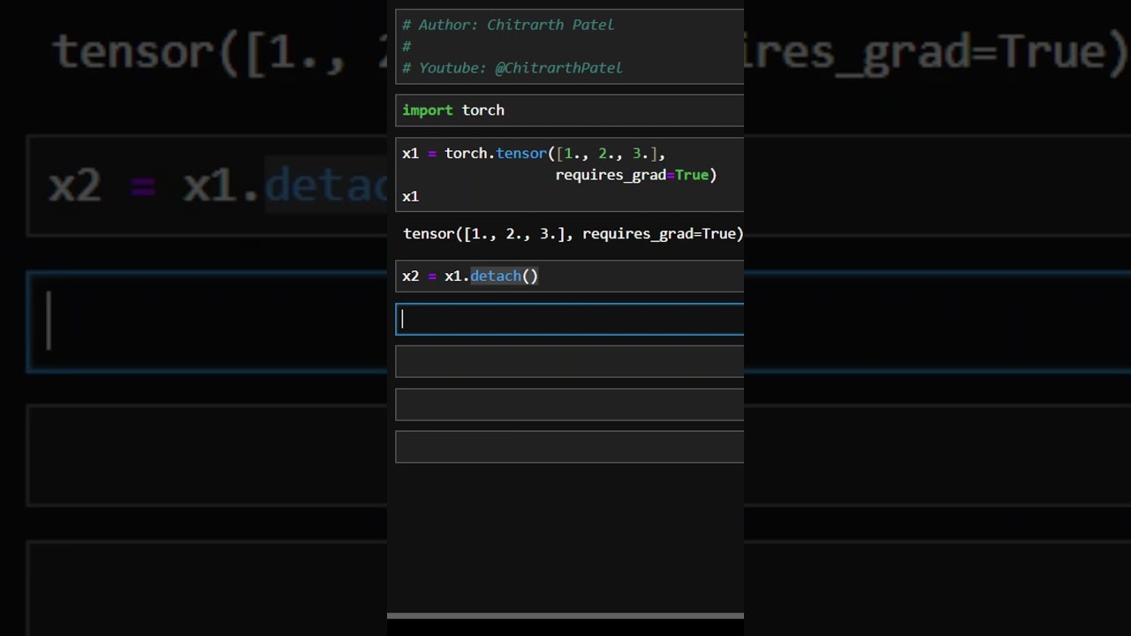Click the '# Author: Chitrarth Patel' comment line
This screenshot has height=636, width=1131.
(x=508, y=25)
